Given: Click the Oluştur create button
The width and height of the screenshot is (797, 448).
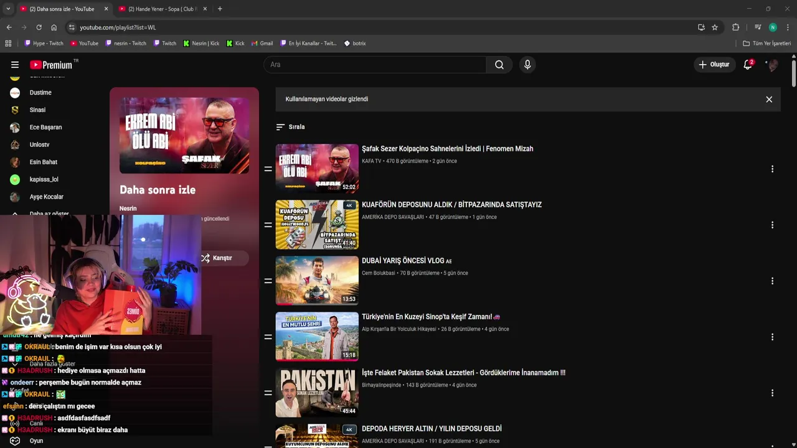Looking at the screenshot, I should (x=714, y=65).
